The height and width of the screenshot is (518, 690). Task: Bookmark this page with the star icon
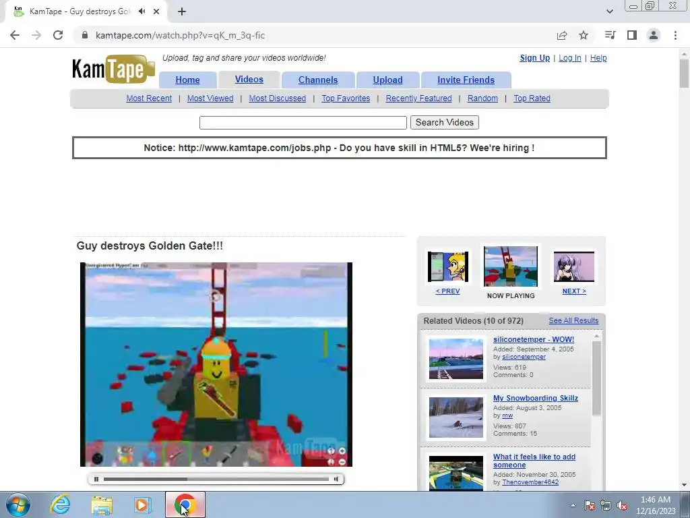(584, 35)
